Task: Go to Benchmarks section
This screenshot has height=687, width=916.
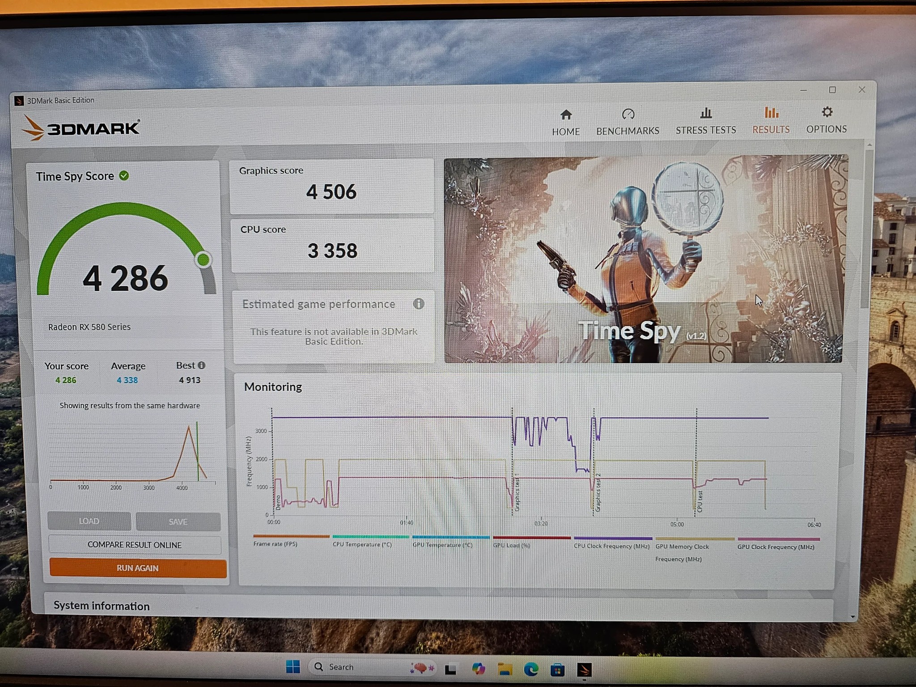Action: tap(628, 122)
